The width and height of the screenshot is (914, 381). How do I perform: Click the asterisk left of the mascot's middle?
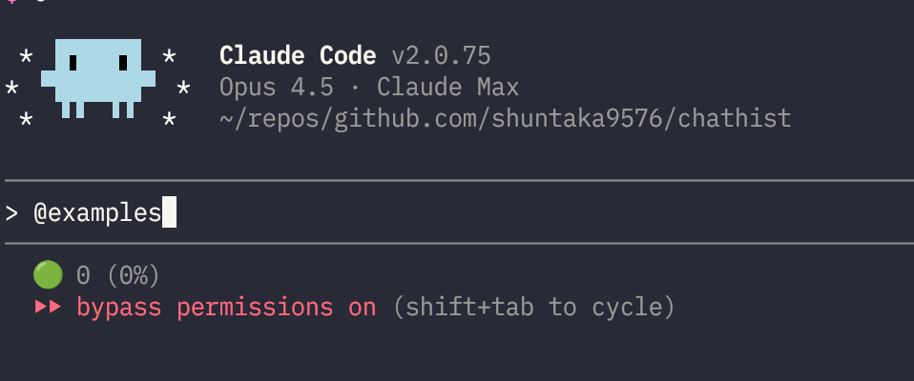tap(11, 90)
